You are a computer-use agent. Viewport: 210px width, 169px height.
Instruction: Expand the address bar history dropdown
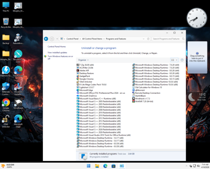(144, 39)
